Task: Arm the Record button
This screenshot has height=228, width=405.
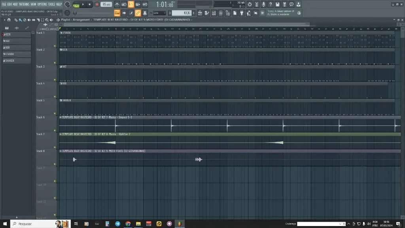Action: coord(97,4)
